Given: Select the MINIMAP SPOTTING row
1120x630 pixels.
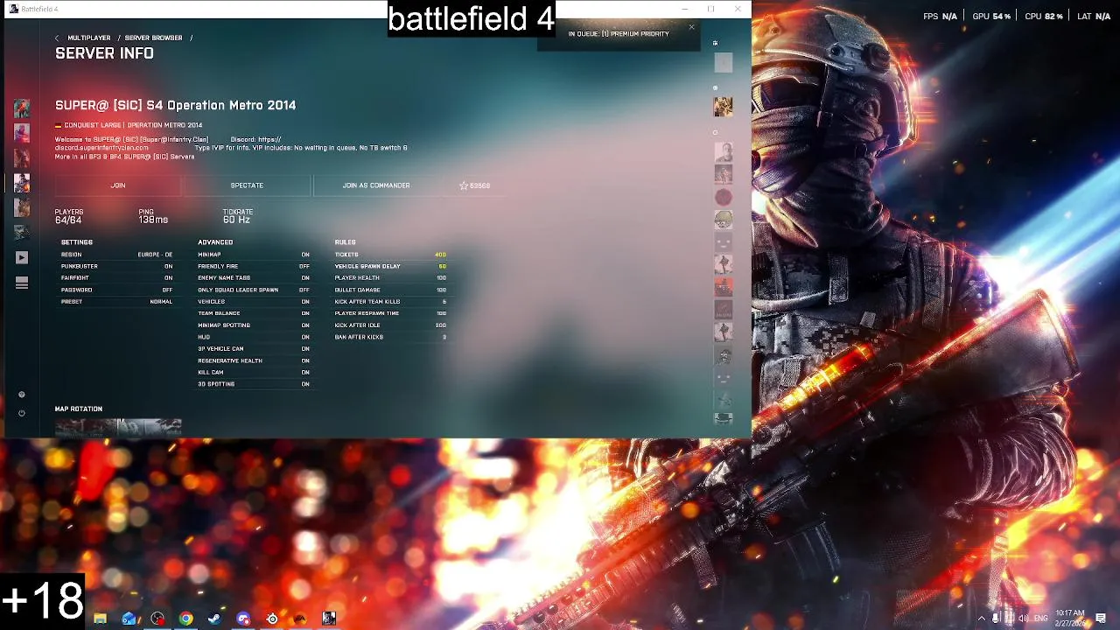Looking at the screenshot, I should pyautogui.click(x=254, y=325).
